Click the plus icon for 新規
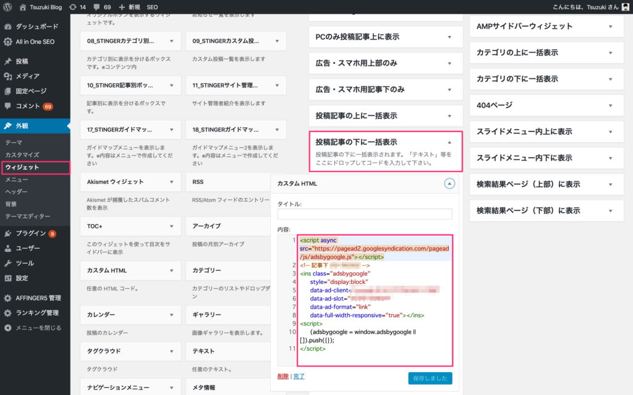 point(122,7)
